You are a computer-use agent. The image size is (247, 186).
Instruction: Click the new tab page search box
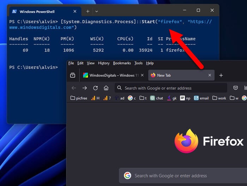point(183,175)
